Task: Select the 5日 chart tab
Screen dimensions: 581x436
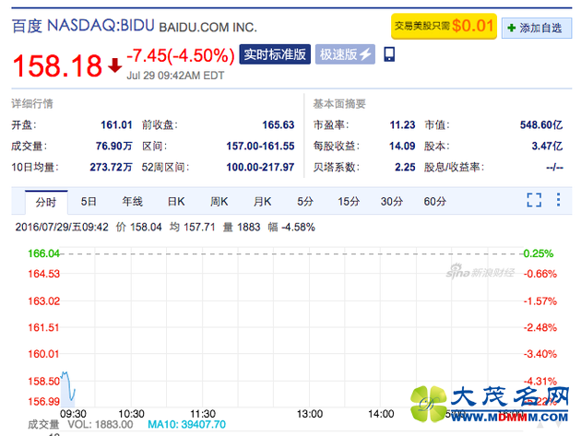Action: click(x=89, y=202)
